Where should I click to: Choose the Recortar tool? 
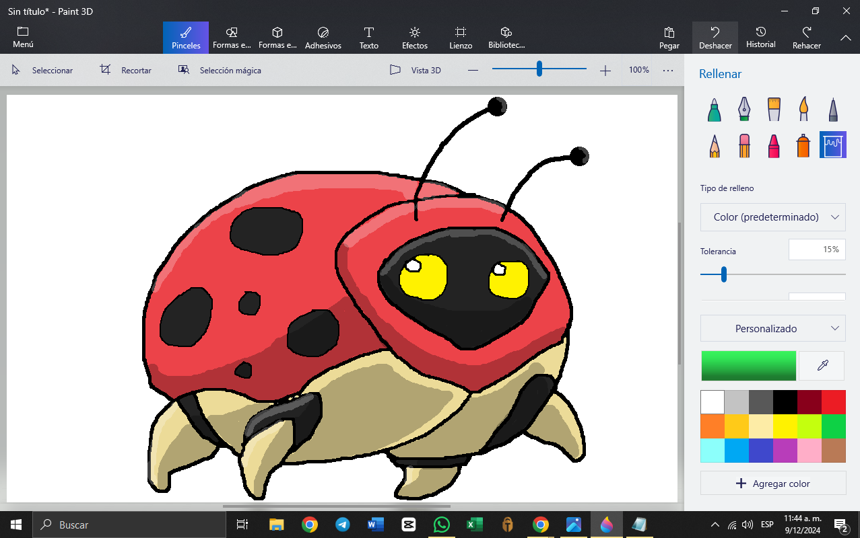coord(126,70)
